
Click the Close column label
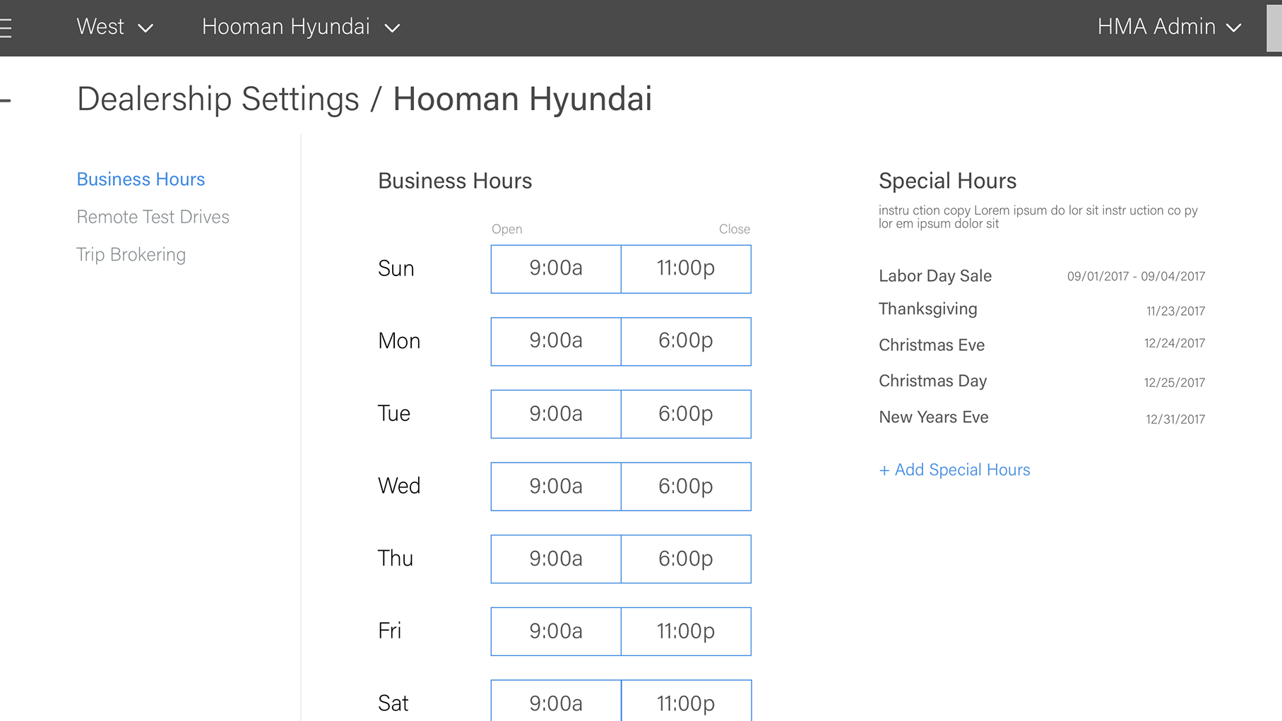[735, 230]
